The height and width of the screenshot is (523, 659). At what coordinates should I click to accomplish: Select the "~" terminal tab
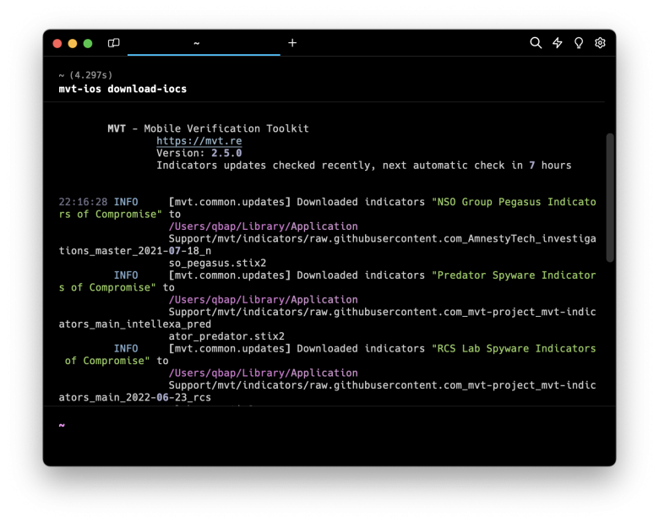[204, 43]
